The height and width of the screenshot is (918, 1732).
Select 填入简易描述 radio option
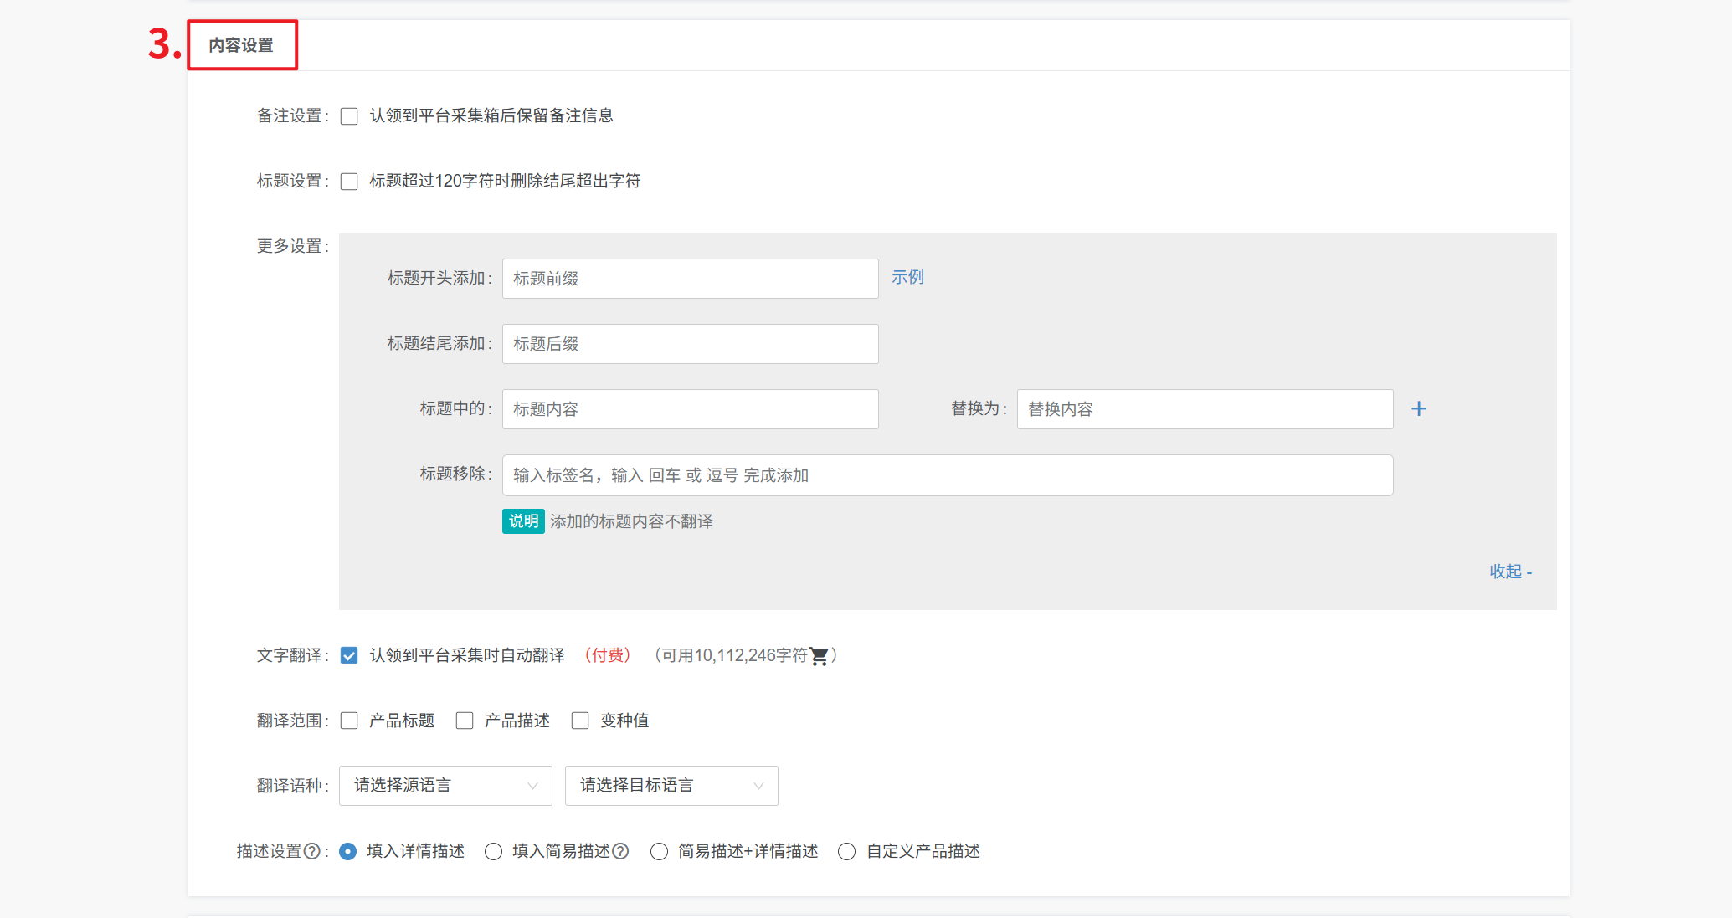[494, 851]
